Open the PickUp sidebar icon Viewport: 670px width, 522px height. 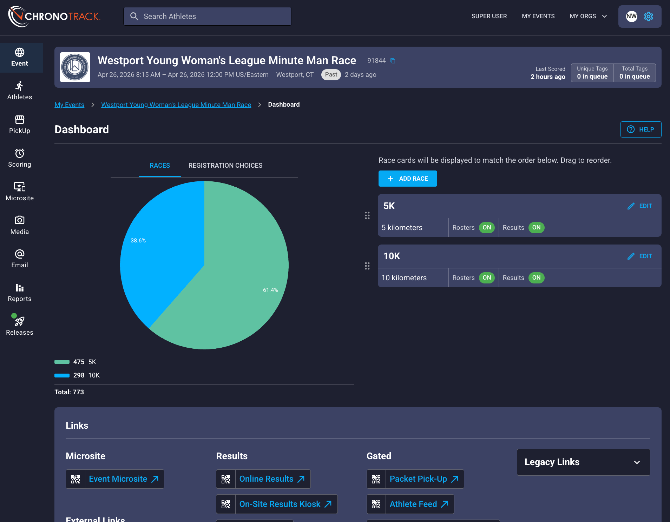[20, 125]
